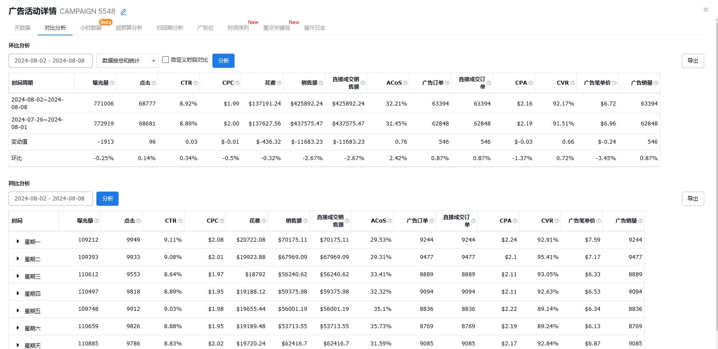Show CVR help icon in 同比 table
The image size is (718, 349).
[x=557, y=221]
